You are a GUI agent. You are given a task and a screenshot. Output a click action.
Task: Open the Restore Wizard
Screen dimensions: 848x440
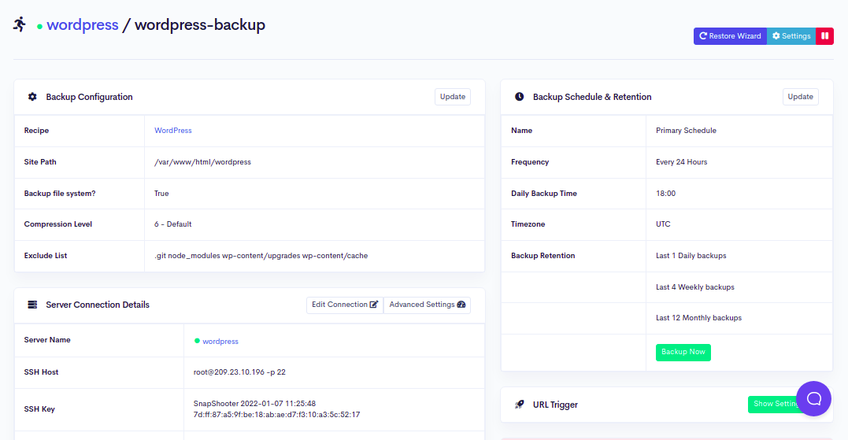pyautogui.click(x=730, y=36)
